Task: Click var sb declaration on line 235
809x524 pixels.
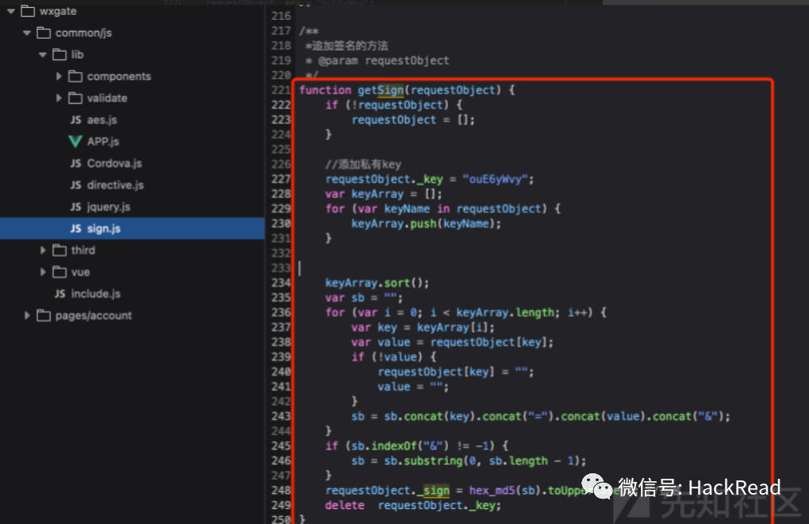Action: pyautogui.click(x=364, y=297)
